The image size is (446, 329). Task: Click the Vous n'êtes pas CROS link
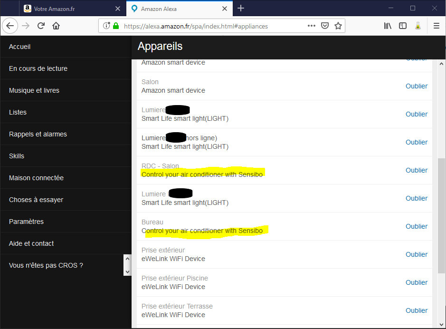tap(46, 265)
